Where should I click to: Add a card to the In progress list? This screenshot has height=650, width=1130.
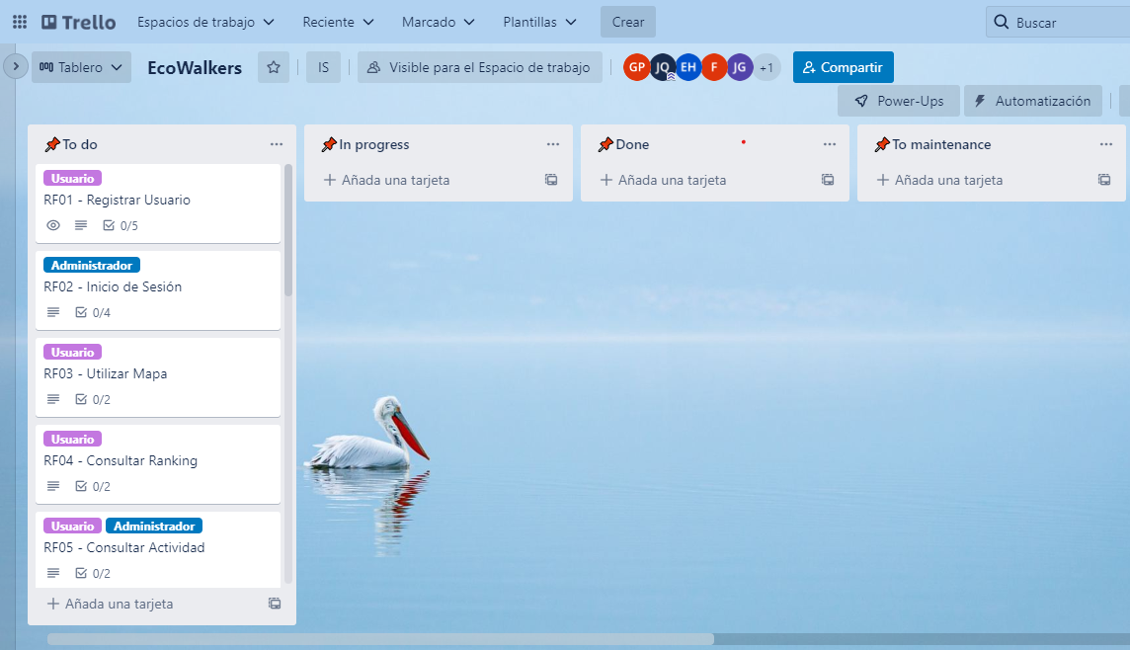tap(387, 180)
